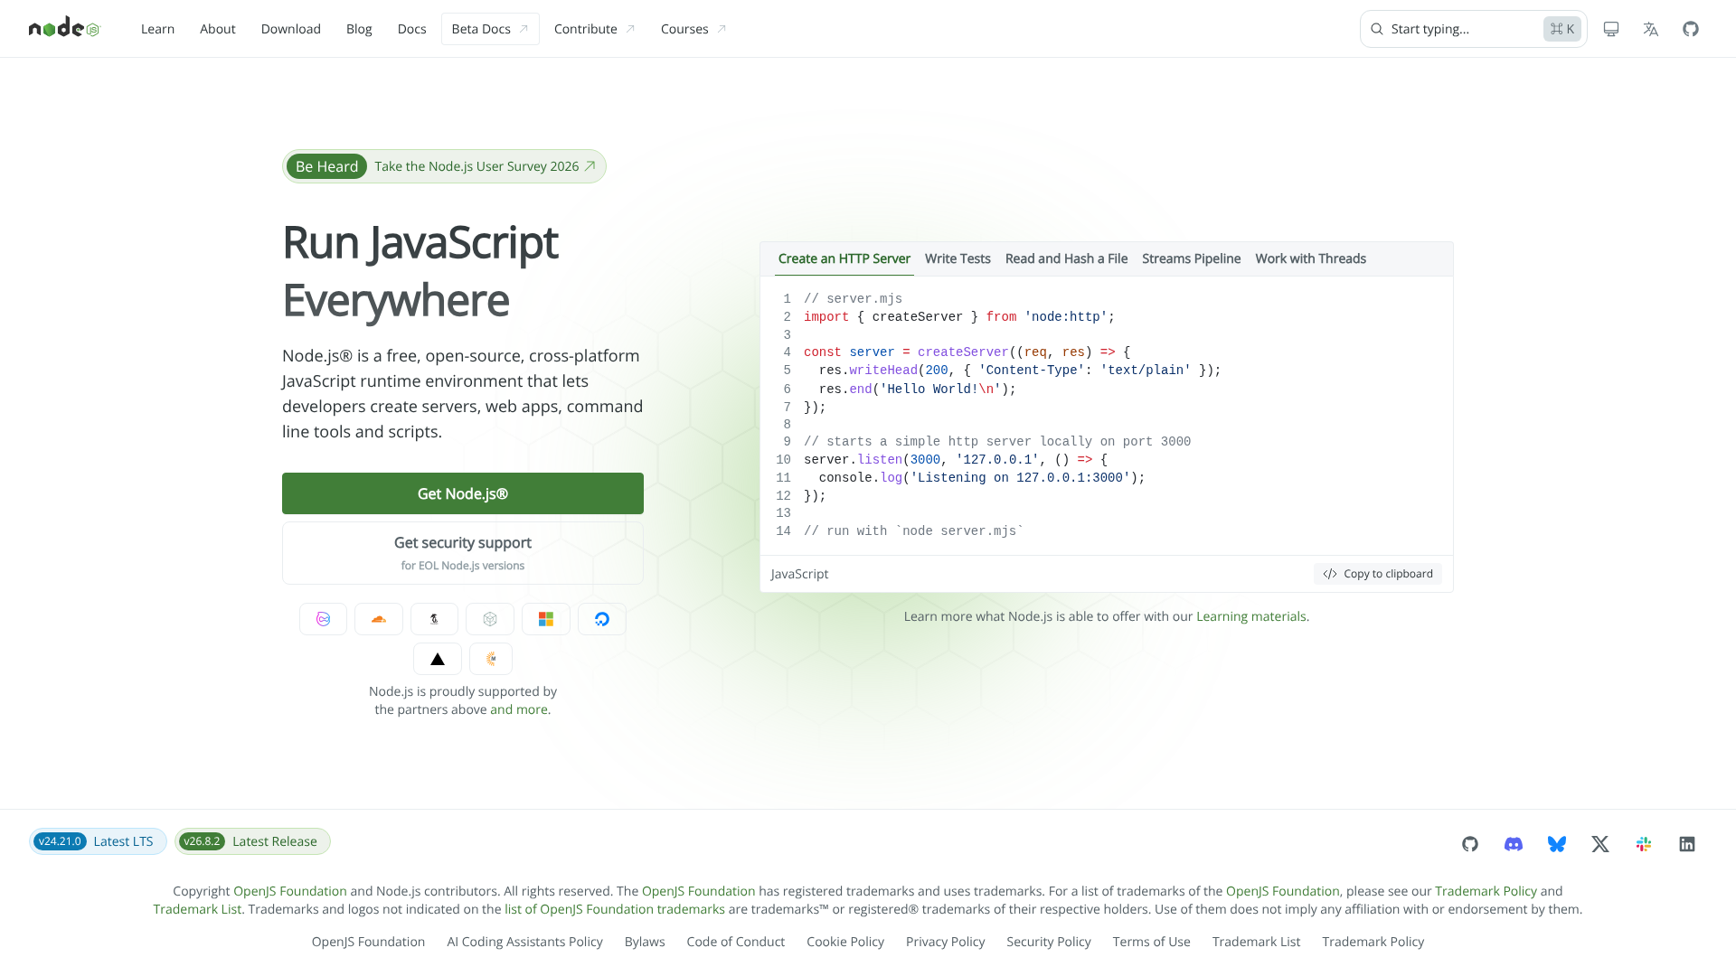1736x976 pixels.
Task: Open the Bylaws footer link
Action: (645, 942)
